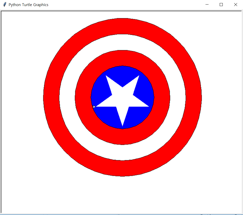The image size is (243, 215).
Task: Click the turtle arrow cursor on canvas
Action: pyautogui.click(x=94, y=107)
